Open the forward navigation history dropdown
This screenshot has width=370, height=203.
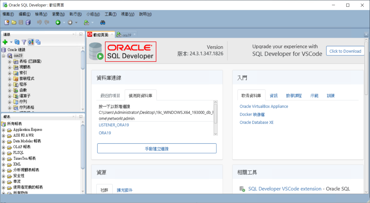point(76,23)
